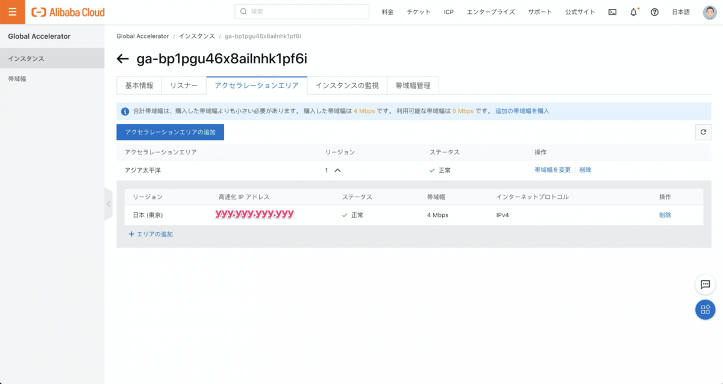Collapse the アジア太平洋 region row
The height and width of the screenshot is (384, 723).
pos(337,170)
